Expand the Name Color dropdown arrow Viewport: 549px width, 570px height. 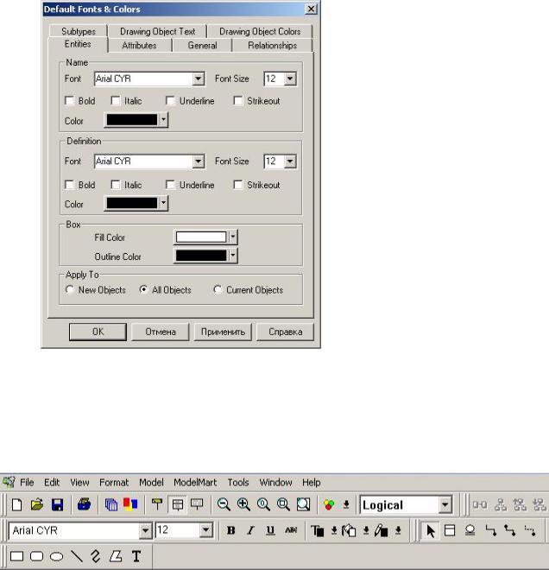click(x=163, y=119)
